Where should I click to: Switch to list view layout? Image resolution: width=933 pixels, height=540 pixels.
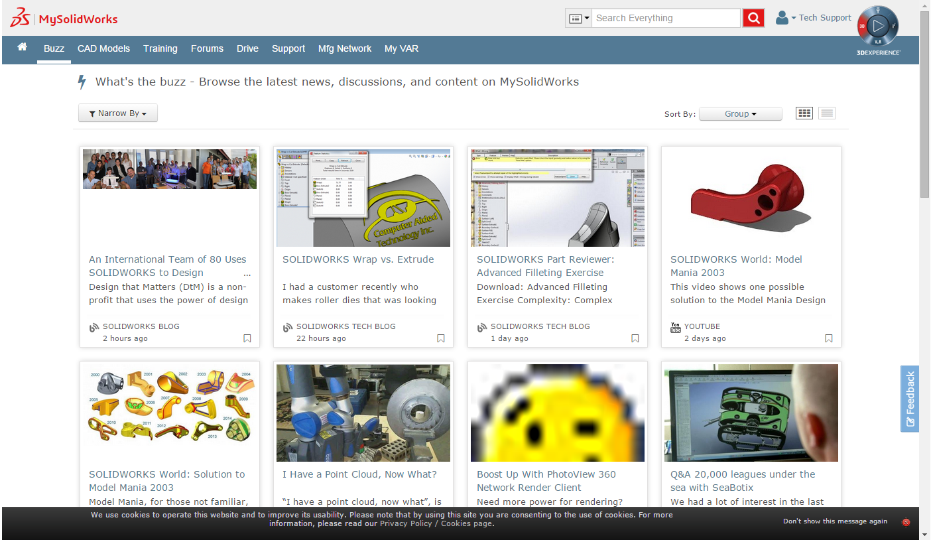pos(826,113)
